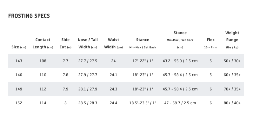Select the 143 size cell
253x135 pixels.
tap(19, 61)
